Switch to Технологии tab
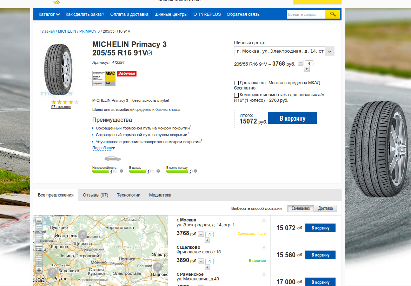Viewport: 411px width, 286px height. pyautogui.click(x=128, y=195)
